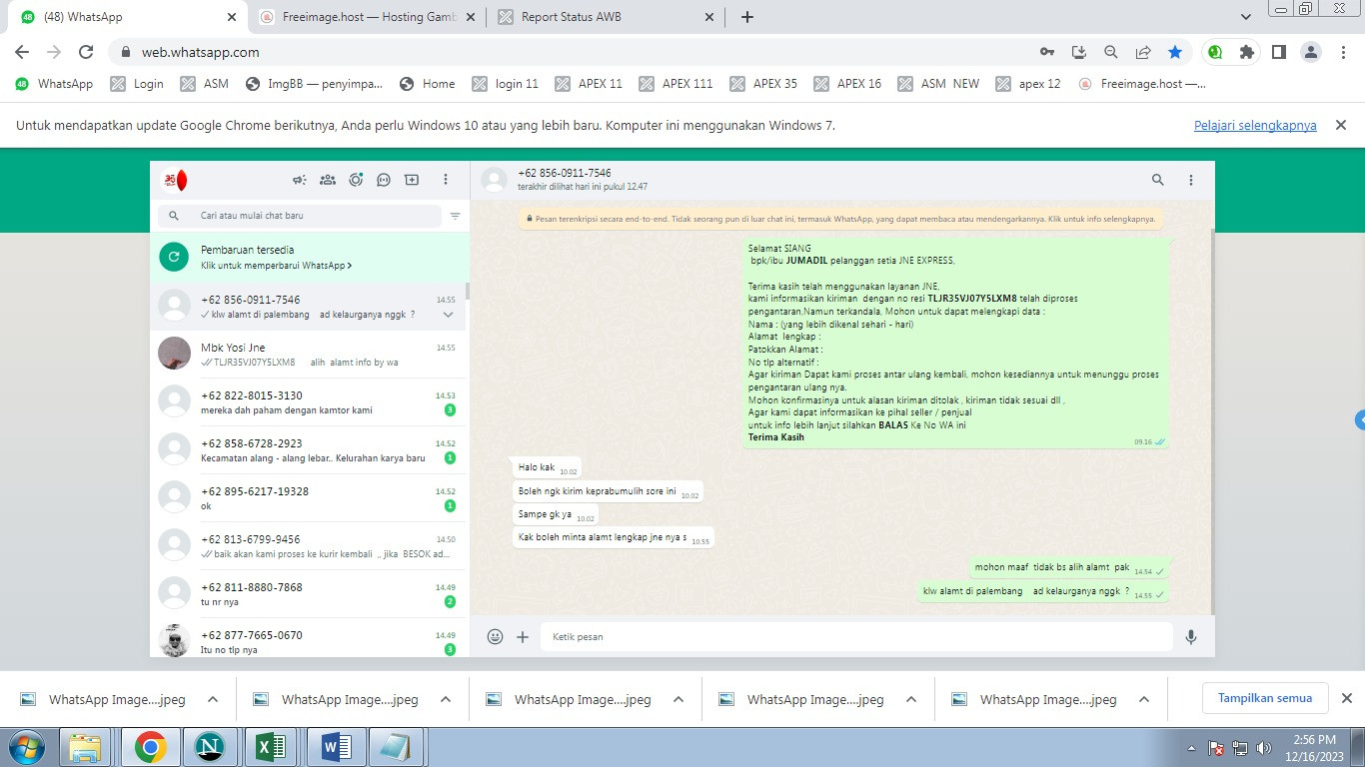1365x767 pixels.
Task: Click the browser back arrow
Action: pos(22,52)
